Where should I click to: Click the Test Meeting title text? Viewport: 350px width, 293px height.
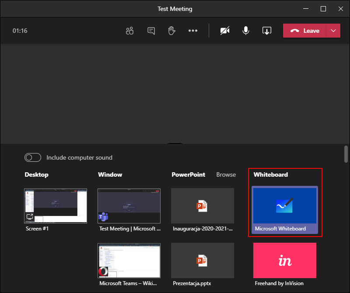point(175,9)
